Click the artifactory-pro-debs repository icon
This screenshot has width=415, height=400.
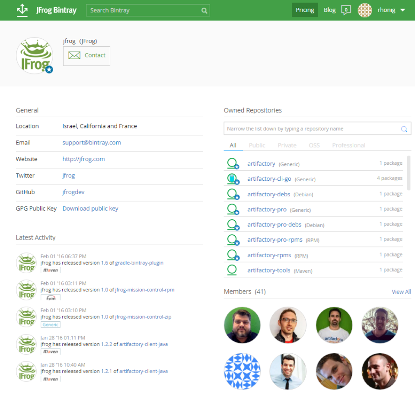click(x=233, y=224)
